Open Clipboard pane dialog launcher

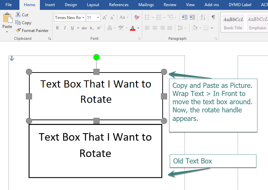click(x=49, y=39)
